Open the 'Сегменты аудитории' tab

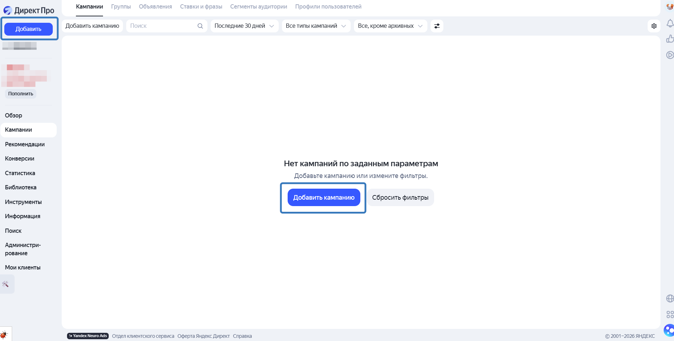258,6
